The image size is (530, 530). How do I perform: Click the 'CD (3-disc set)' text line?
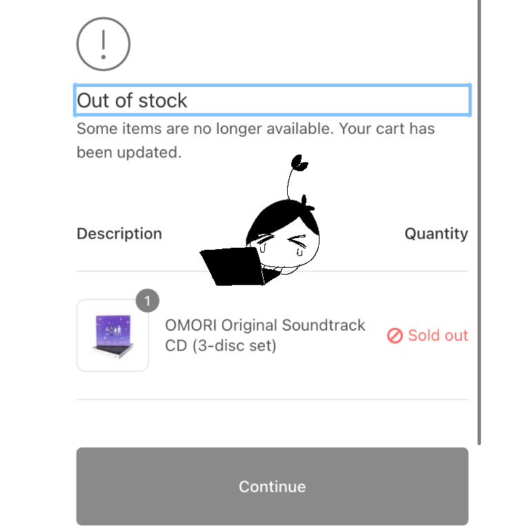point(221,346)
